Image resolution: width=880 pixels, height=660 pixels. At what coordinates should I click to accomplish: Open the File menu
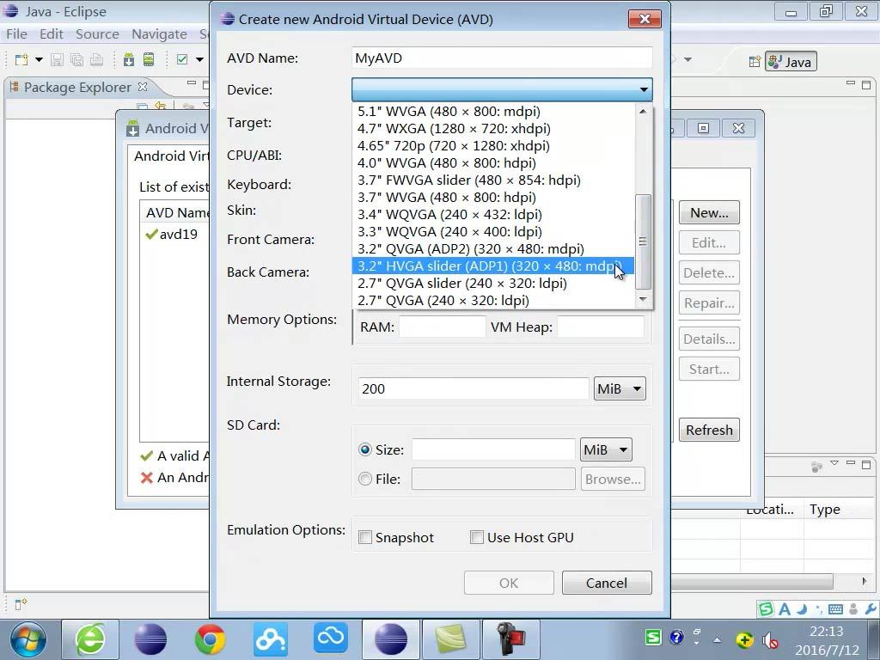(17, 34)
